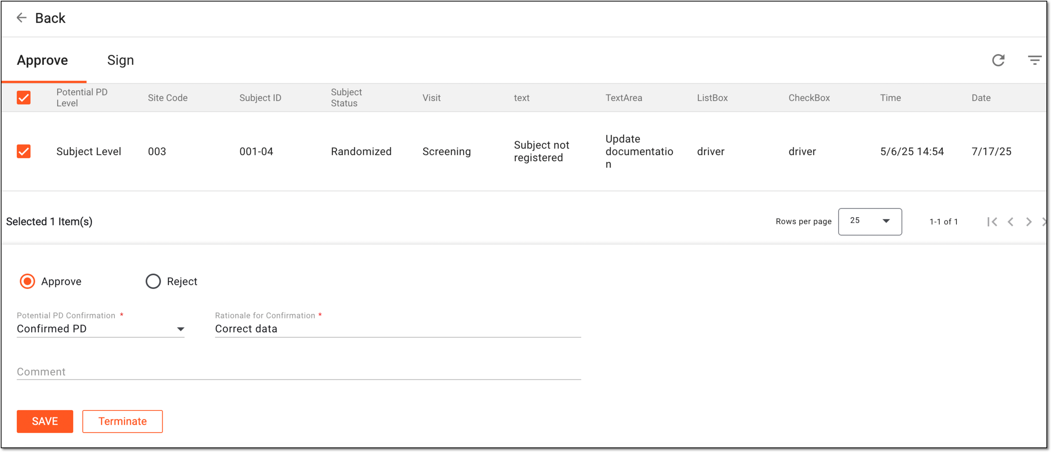Expand Potential PD Confirmation dropdown

pos(100,329)
